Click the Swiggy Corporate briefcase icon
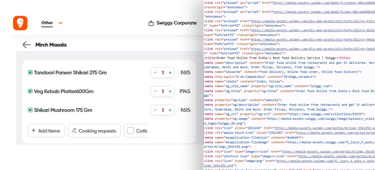The width and height of the screenshot is (375, 170). click(151, 23)
